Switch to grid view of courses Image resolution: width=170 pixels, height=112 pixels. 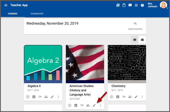(x=135, y=40)
